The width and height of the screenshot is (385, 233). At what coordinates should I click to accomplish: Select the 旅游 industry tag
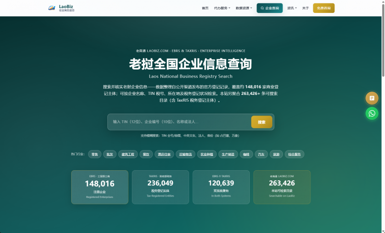[276, 154]
